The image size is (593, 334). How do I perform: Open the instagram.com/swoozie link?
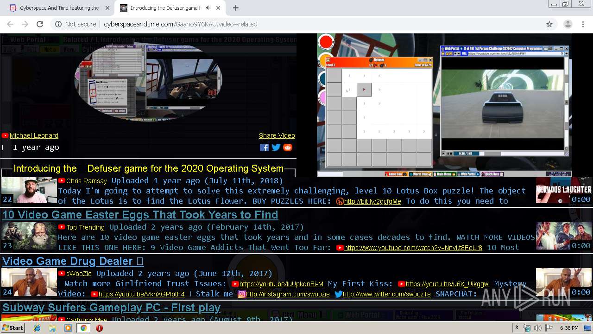coord(288,294)
